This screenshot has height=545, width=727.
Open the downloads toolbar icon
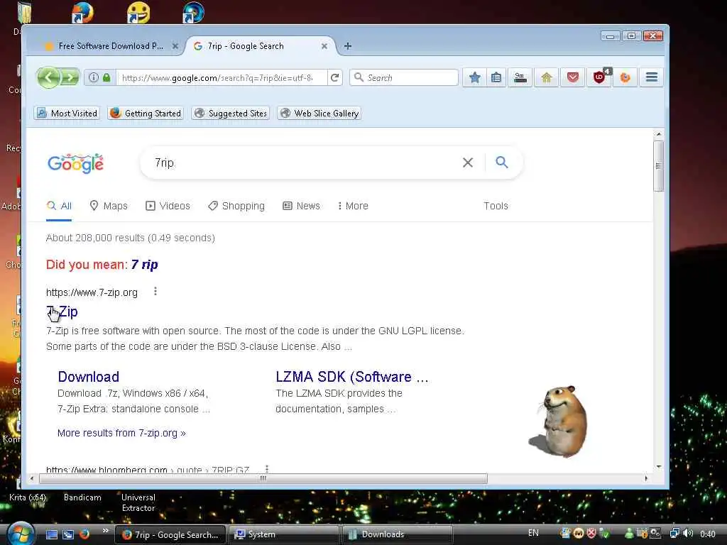coord(520,77)
